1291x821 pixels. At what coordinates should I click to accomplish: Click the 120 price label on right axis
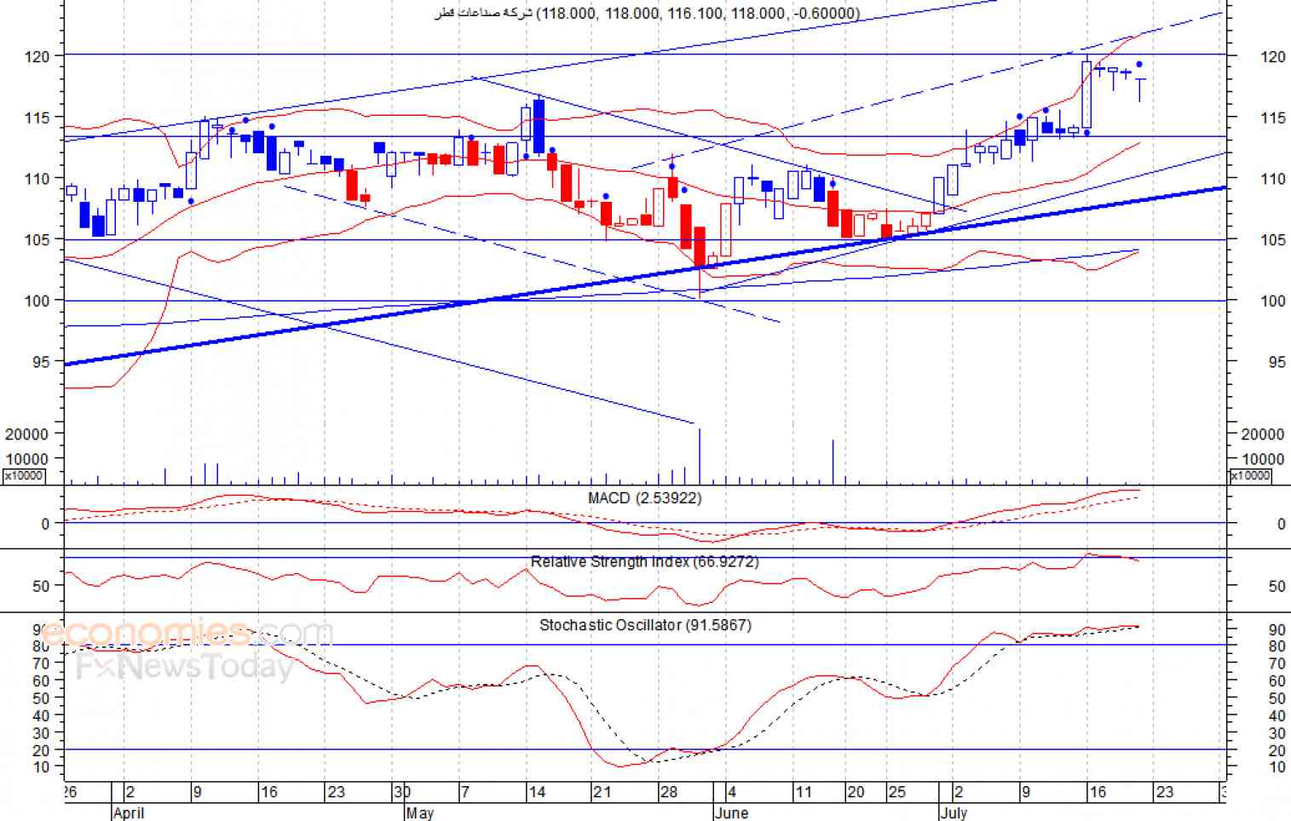click(x=1273, y=56)
